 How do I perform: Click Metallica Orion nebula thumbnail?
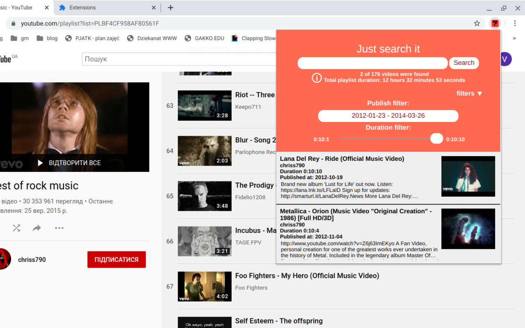coord(468,229)
